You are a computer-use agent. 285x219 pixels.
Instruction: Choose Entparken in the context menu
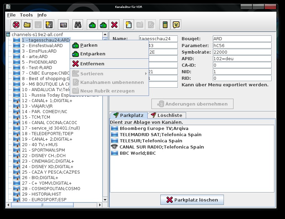[93, 54]
